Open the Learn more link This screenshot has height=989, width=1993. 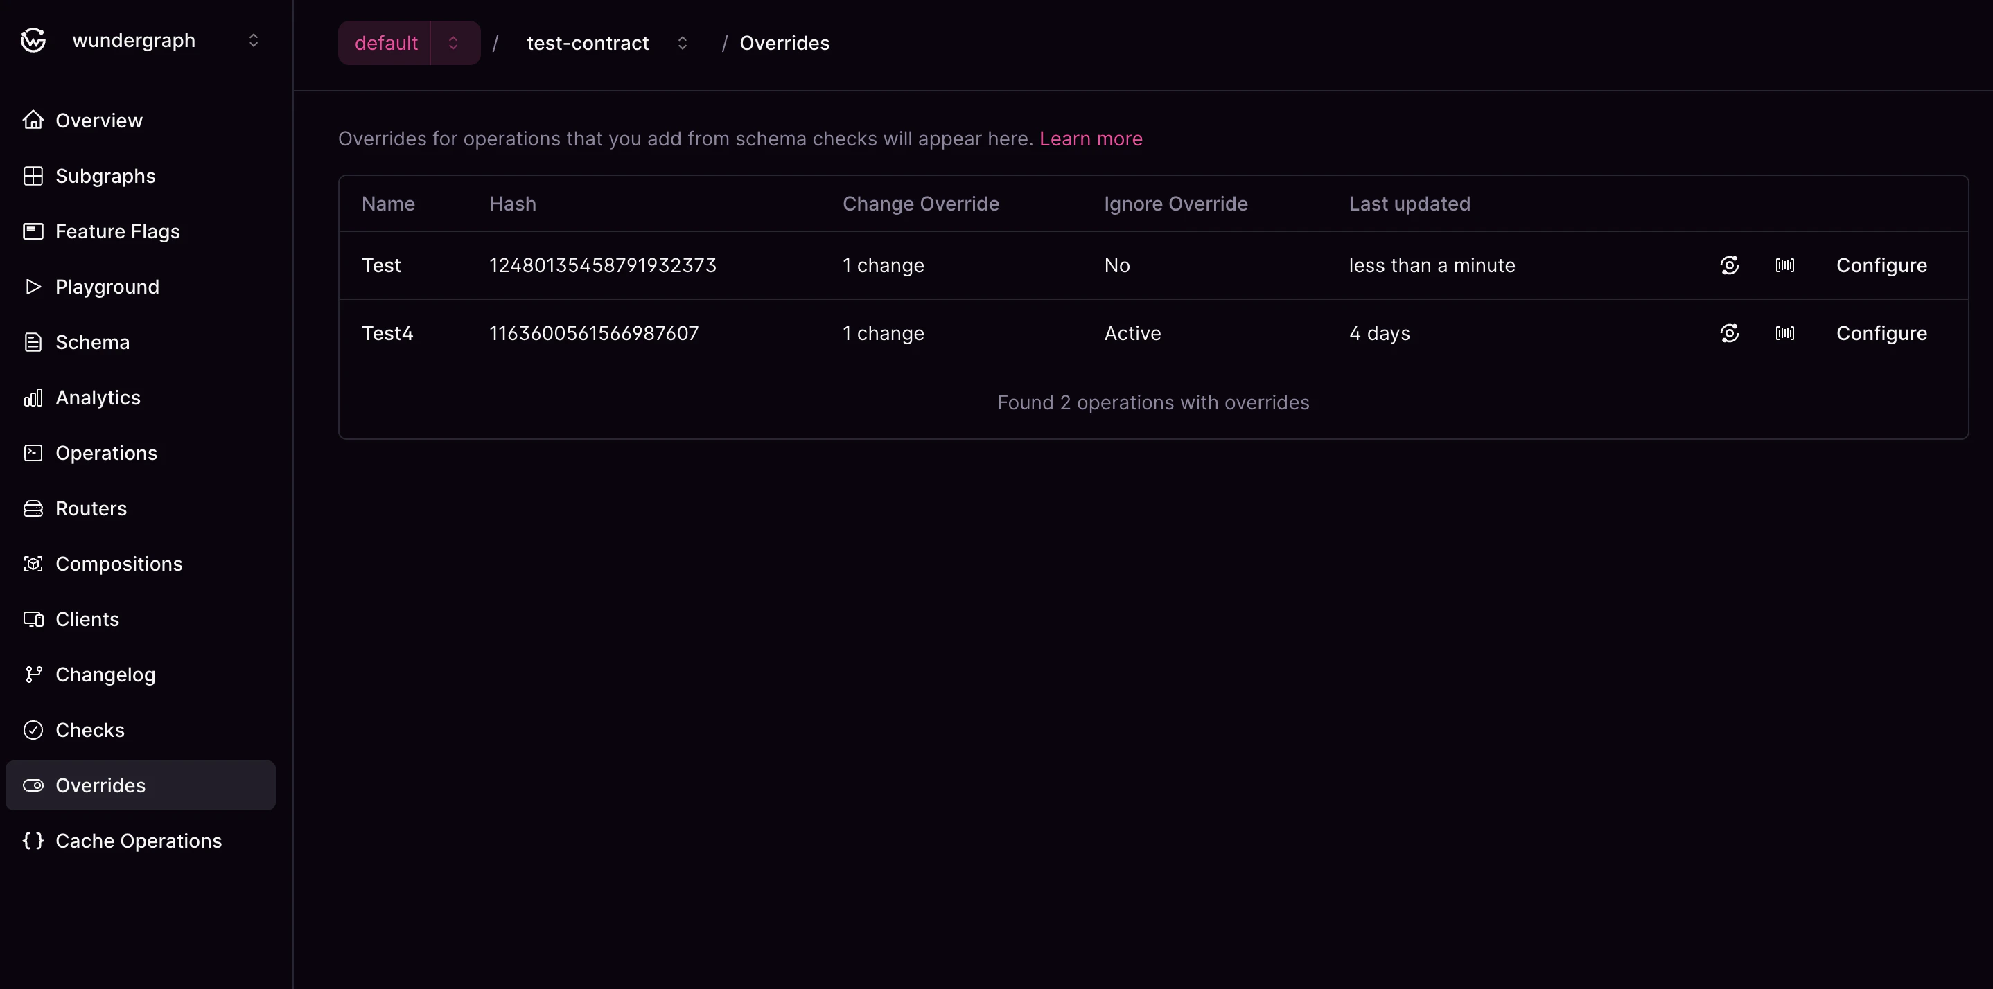pyautogui.click(x=1091, y=139)
